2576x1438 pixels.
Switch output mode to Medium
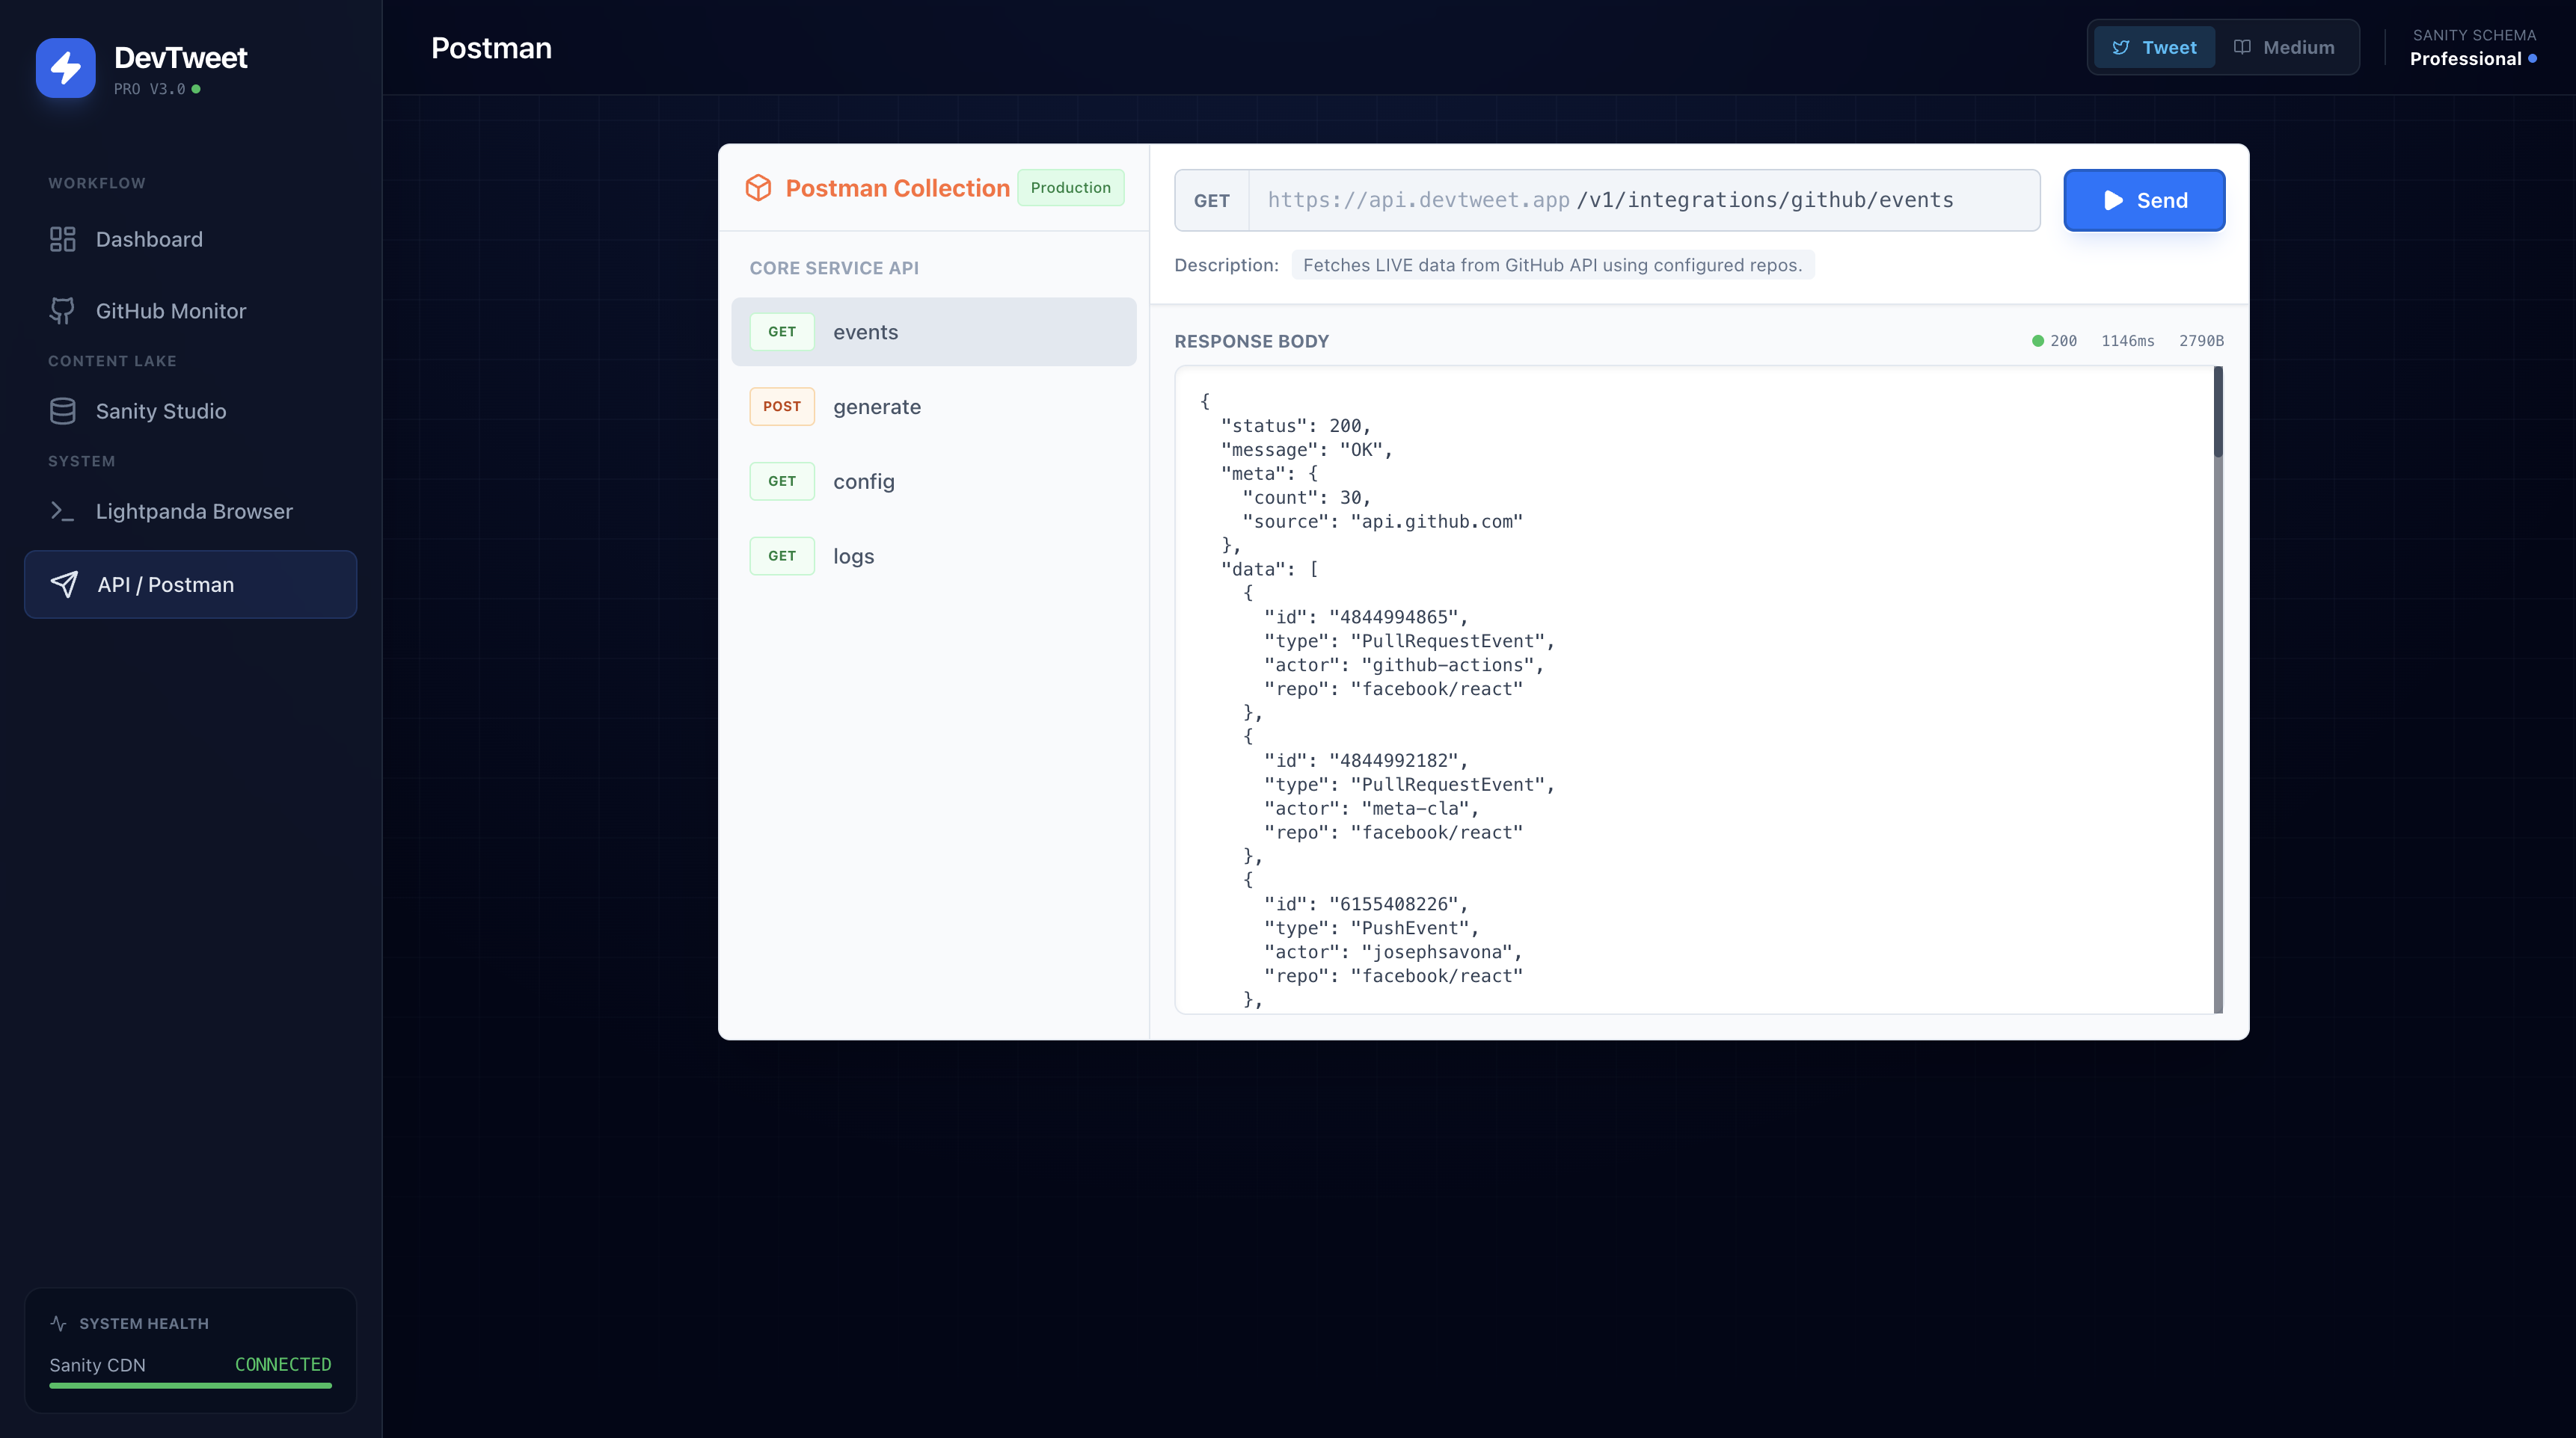click(2284, 47)
